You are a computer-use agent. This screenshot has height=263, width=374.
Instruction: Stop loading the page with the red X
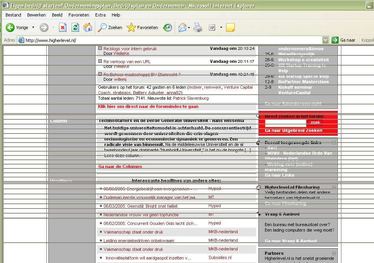point(63,27)
